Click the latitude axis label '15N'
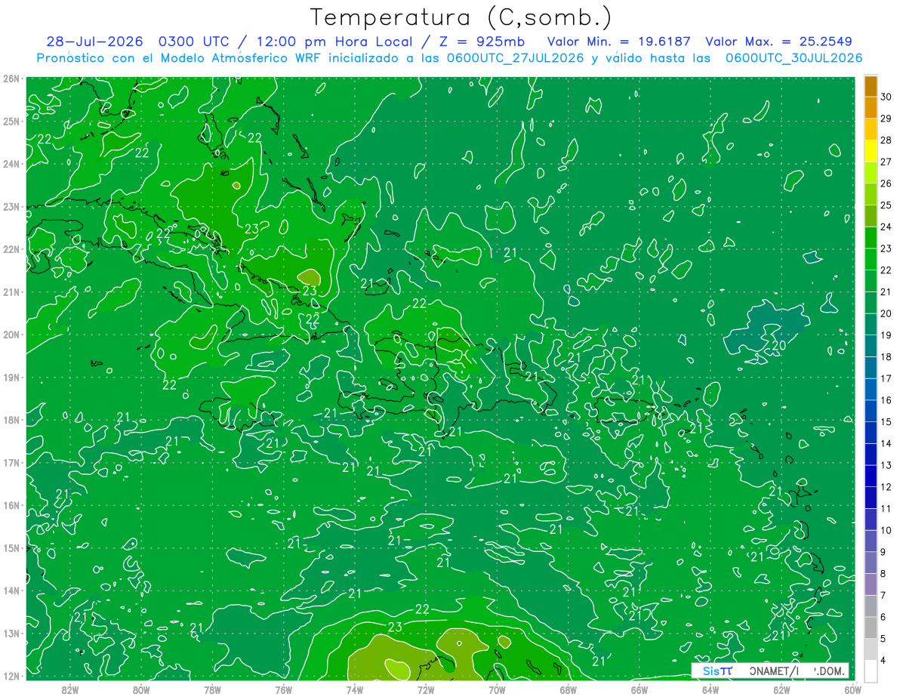Screen dimensions: 906x700 pyautogui.click(x=11, y=547)
